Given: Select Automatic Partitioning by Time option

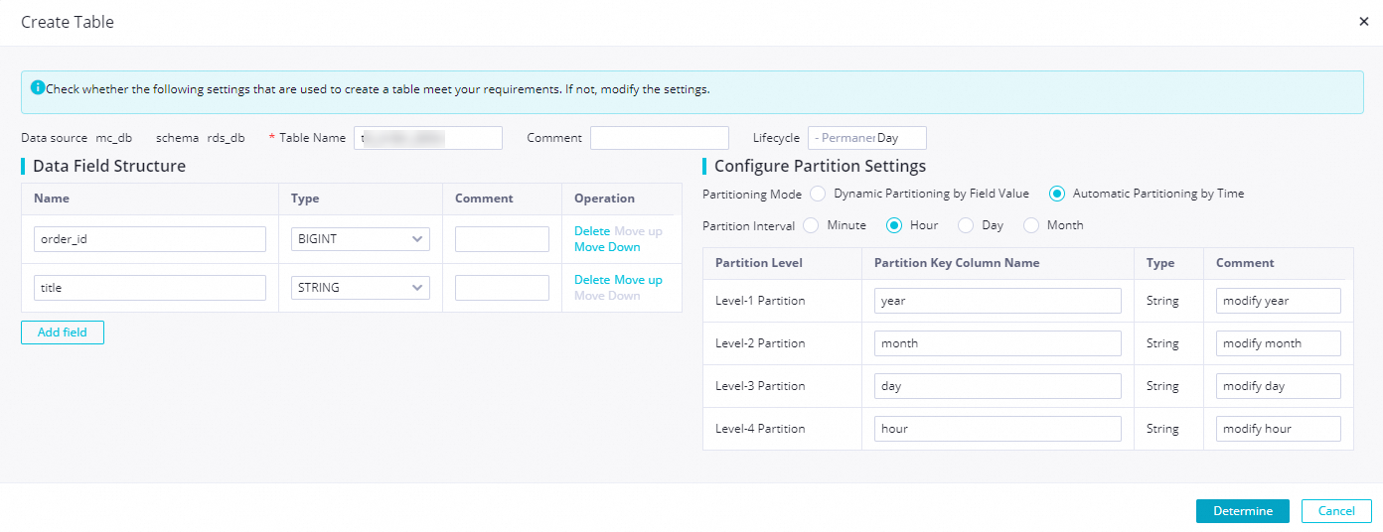Looking at the screenshot, I should pyautogui.click(x=1057, y=194).
